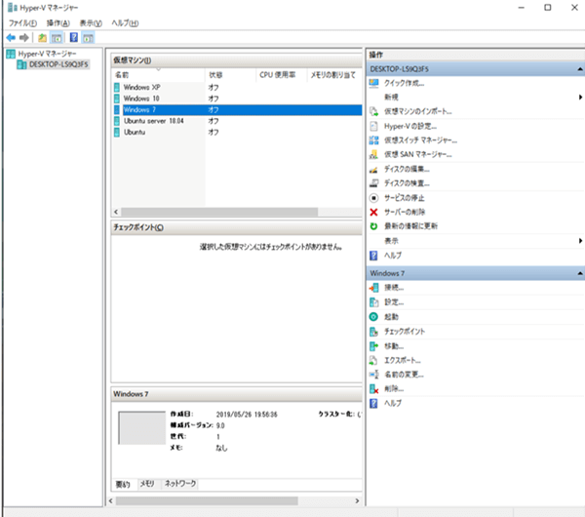Click the Windows 7 preview thumbnail

141,428
